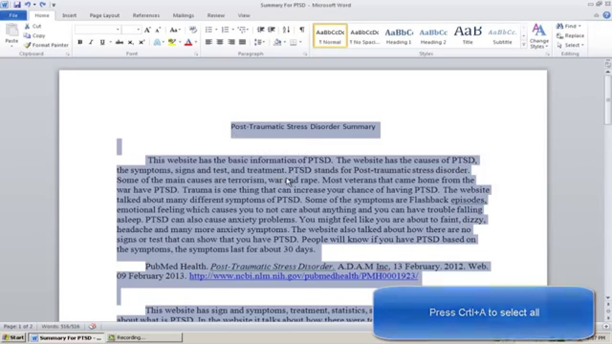Switch to the Mailings tab
Viewport: 612px width, 344px height.
click(x=184, y=16)
